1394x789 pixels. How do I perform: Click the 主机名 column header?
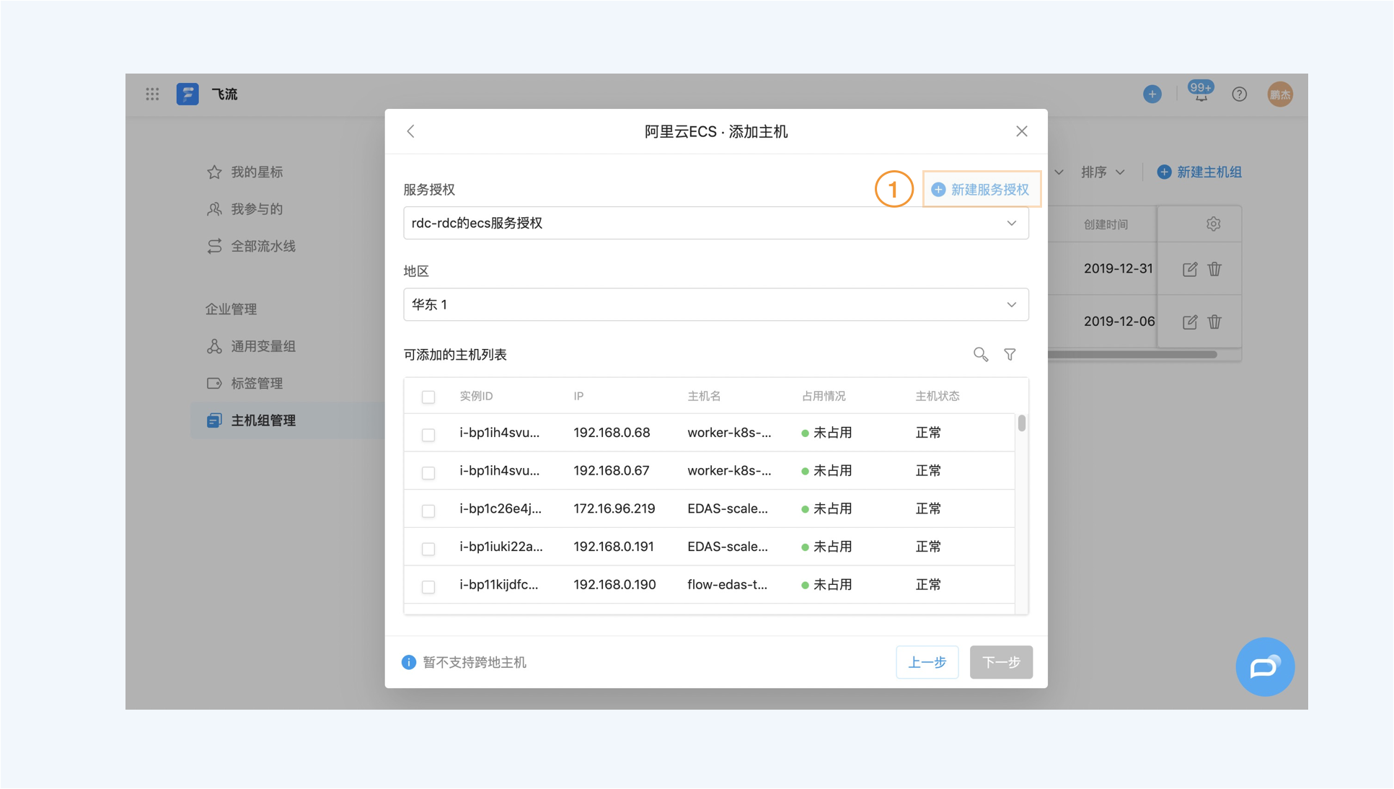(x=704, y=396)
